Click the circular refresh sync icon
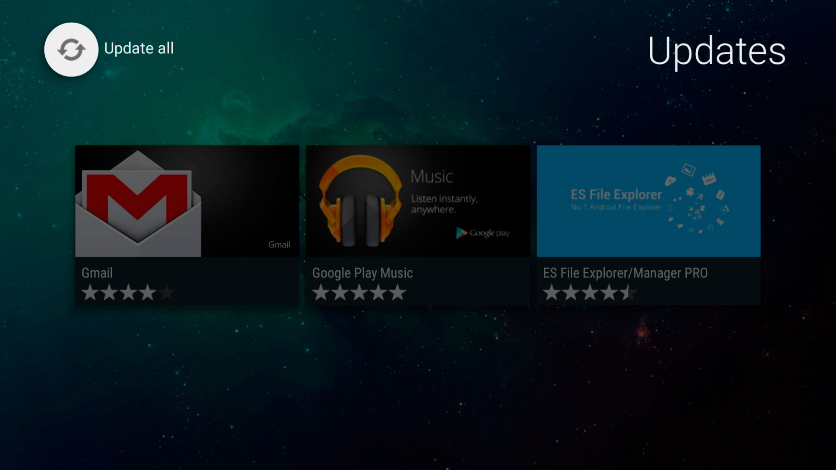This screenshot has width=836, height=470. coord(71,50)
